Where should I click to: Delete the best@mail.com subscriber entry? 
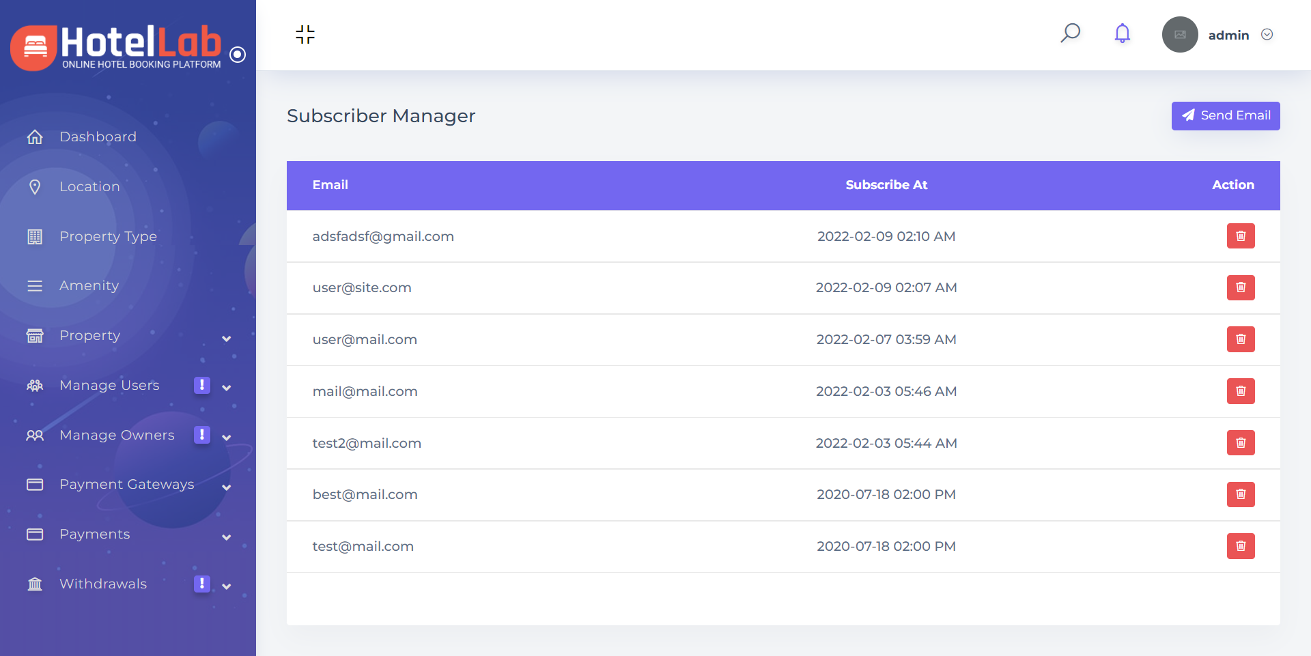(1240, 494)
